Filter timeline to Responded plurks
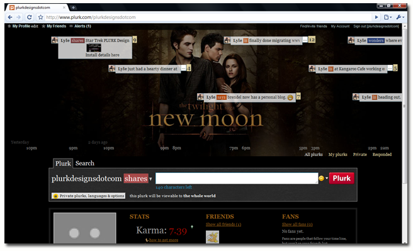 [x=382, y=155]
